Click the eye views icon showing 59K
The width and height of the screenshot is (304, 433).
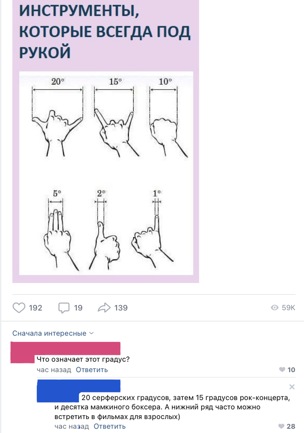[274, 308]
